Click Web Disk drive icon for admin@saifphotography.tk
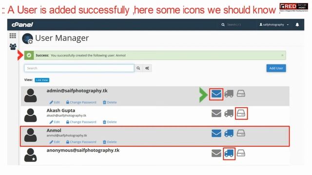312x175 pixels. 241,93
